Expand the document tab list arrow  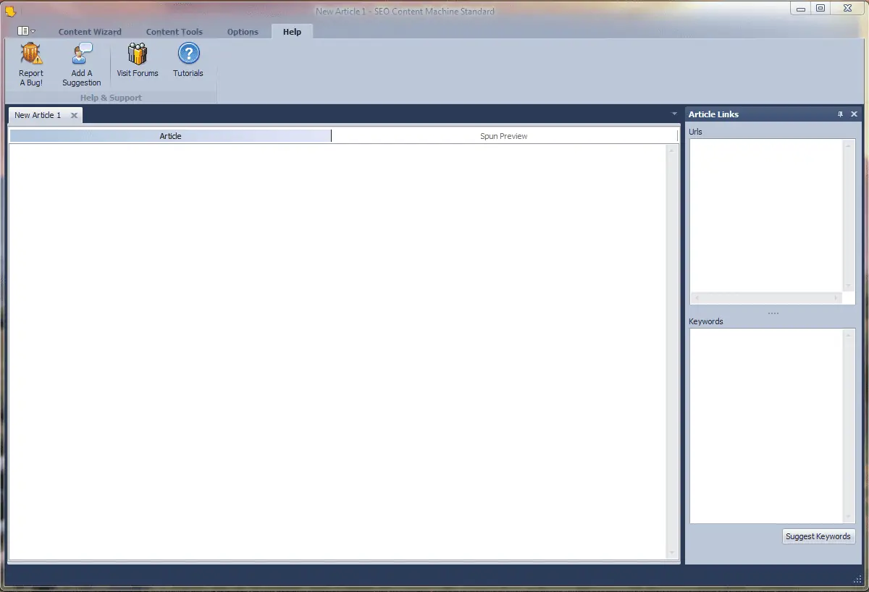pos(675,114)
